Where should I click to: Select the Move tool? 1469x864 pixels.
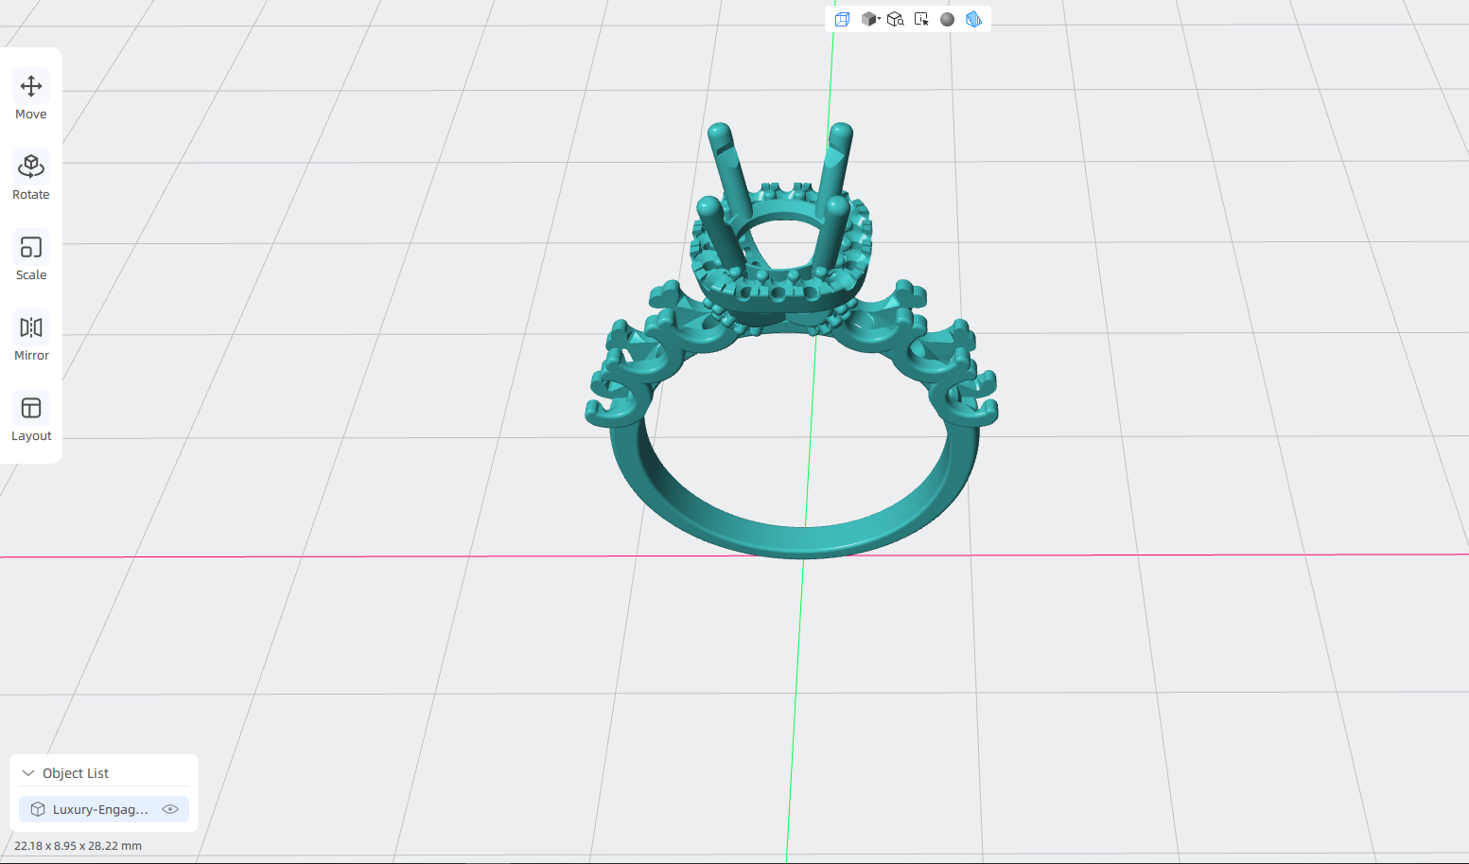[31, 96]
